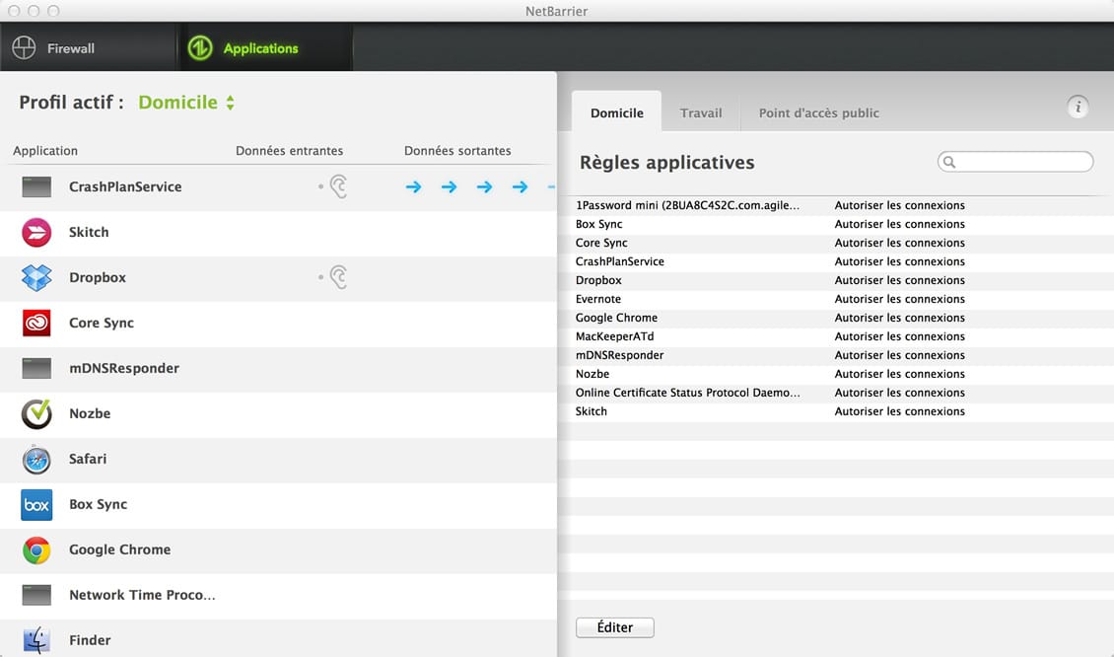Click the Firewall globe icon
This screenshot has height=657, width=1114.
24,47
